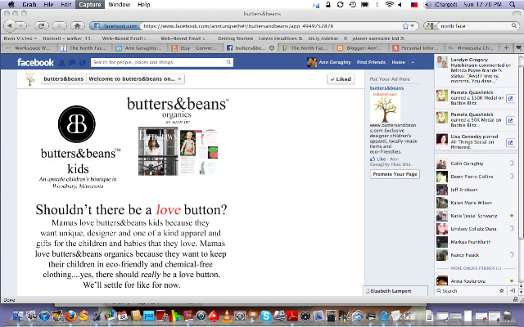The width and height of the screenshot is (524, 327).
Task: Open Facebook friend requests icon
Action: tap(62, 62)
